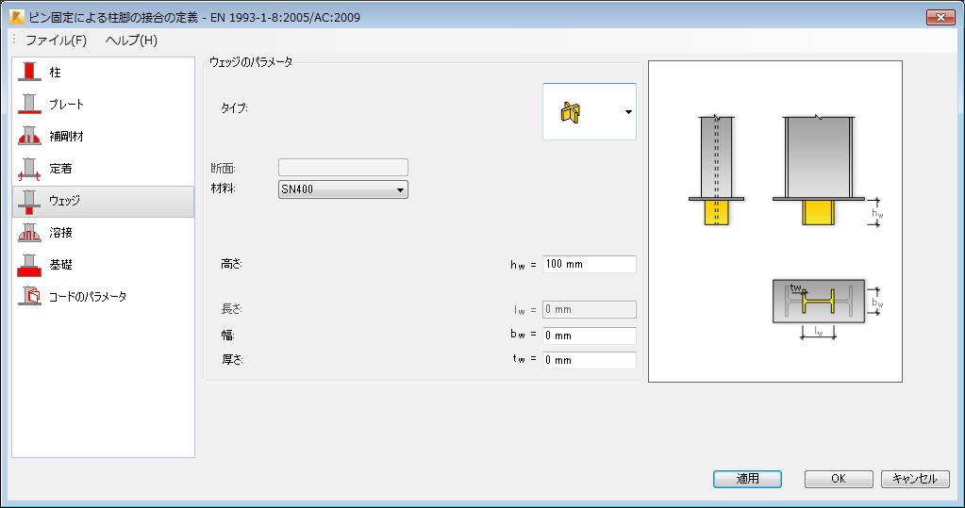Screen dimensions: 965x508
Task: Click the 幅 label
Action: coord(227,336)
